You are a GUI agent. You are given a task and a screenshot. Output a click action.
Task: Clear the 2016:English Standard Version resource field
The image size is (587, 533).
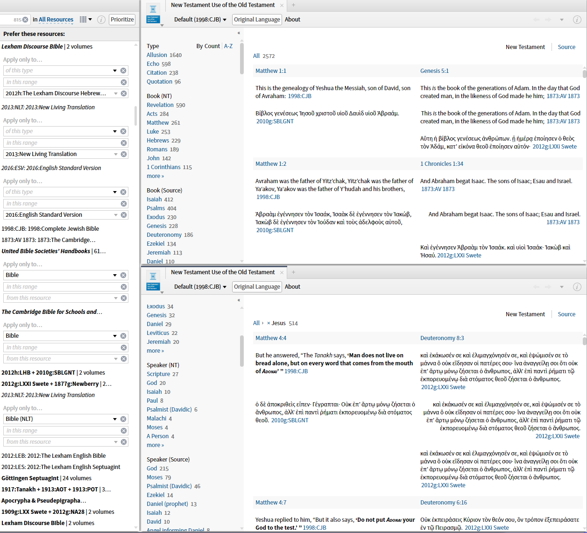click(x=124, y=215)
